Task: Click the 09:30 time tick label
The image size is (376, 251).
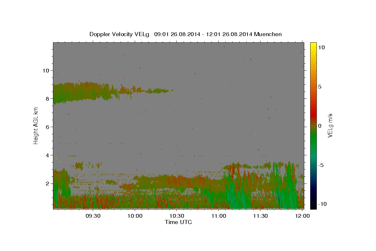Action: [x=93, y=216]
